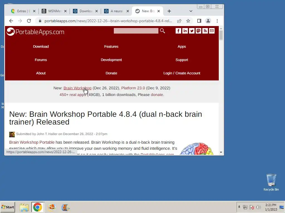Click the share page icon
Screen dimensions: 285x213
(x=179, y=21)
